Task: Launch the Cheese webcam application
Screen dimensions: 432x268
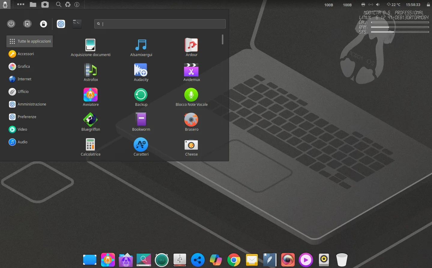Action: coord(191,144)
